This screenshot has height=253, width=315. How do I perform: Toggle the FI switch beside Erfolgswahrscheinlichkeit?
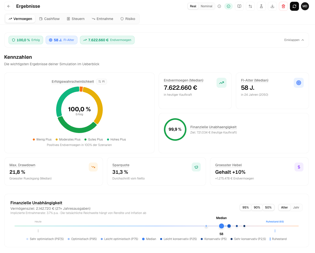pos(101,81)
